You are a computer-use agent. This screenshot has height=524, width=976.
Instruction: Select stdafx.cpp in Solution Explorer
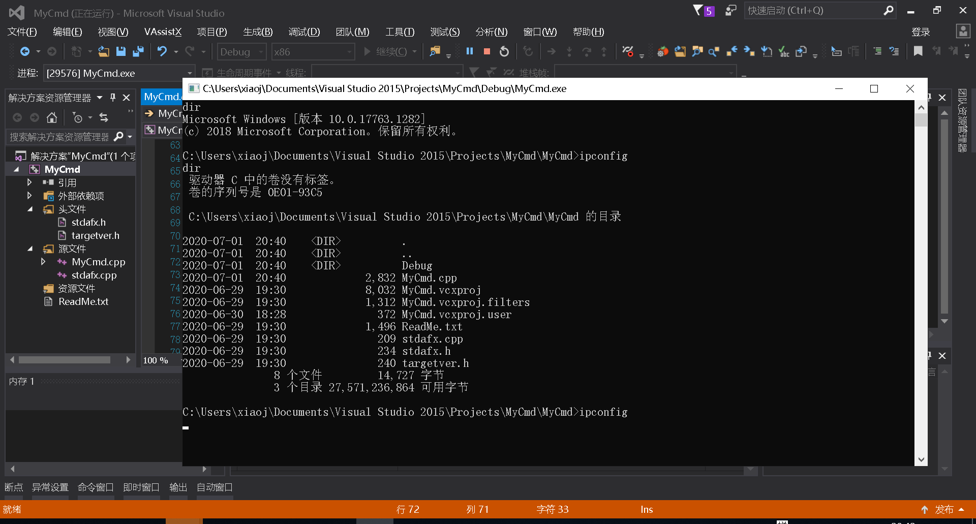94,275
